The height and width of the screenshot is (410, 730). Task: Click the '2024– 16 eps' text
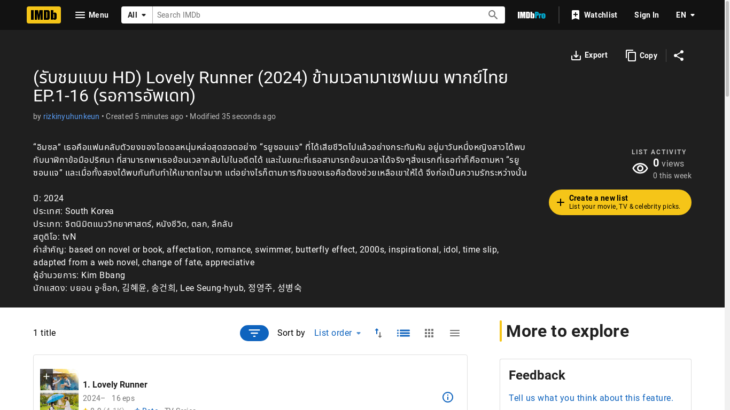click(x=108, y=398)
